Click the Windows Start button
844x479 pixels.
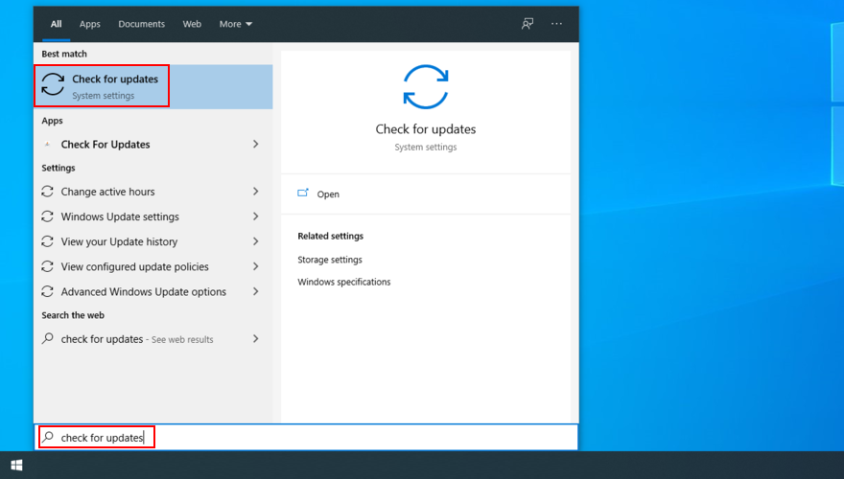[x=16, y=466]
